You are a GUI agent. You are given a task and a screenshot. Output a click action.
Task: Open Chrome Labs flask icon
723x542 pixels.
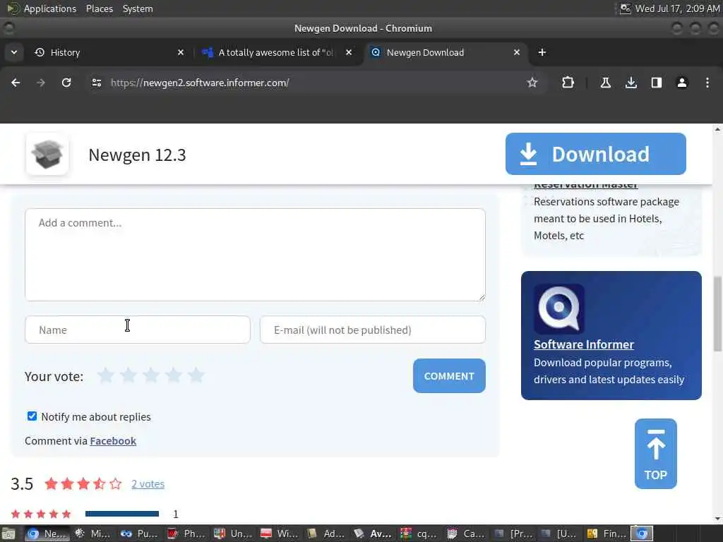pyautogui.click(x=605, y=83)
